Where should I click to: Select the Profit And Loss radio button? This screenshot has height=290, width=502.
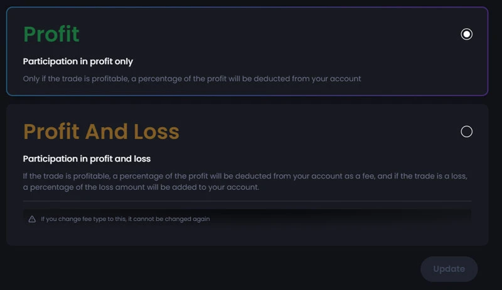point(466,132)
